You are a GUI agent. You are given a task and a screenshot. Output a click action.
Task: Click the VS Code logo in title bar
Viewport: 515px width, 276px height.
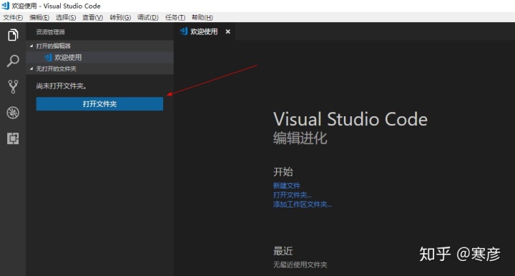pyautogui.click(x=5, y=6)
